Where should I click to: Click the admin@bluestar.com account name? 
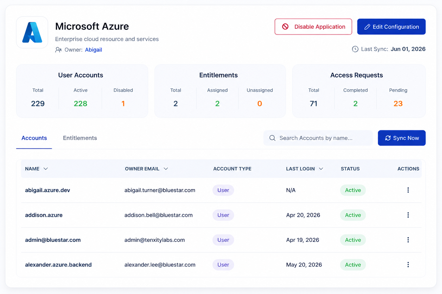pos(53,240)
